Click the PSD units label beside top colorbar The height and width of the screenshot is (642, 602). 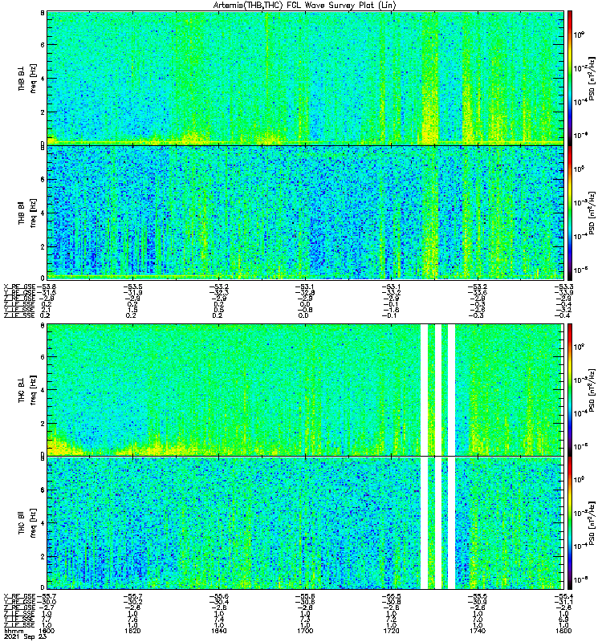pyautogui.click(x=592, y=77)
